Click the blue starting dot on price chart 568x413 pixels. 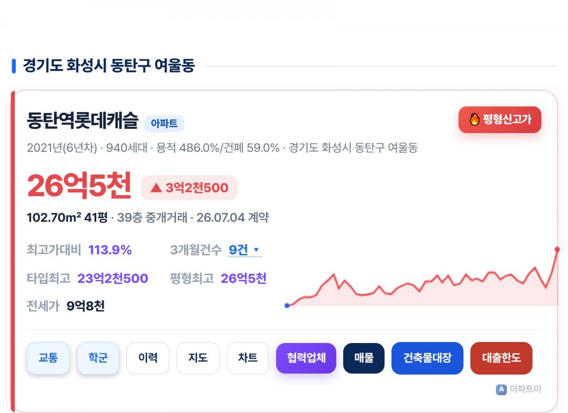point(287,305)
